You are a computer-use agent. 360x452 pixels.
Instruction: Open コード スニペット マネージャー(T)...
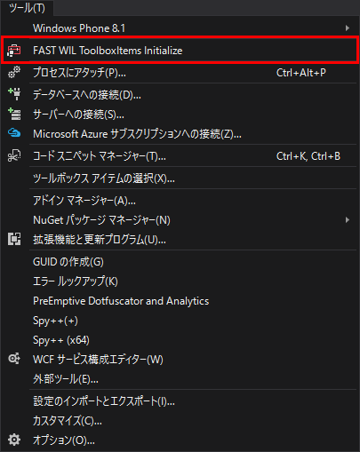[180, 155]
